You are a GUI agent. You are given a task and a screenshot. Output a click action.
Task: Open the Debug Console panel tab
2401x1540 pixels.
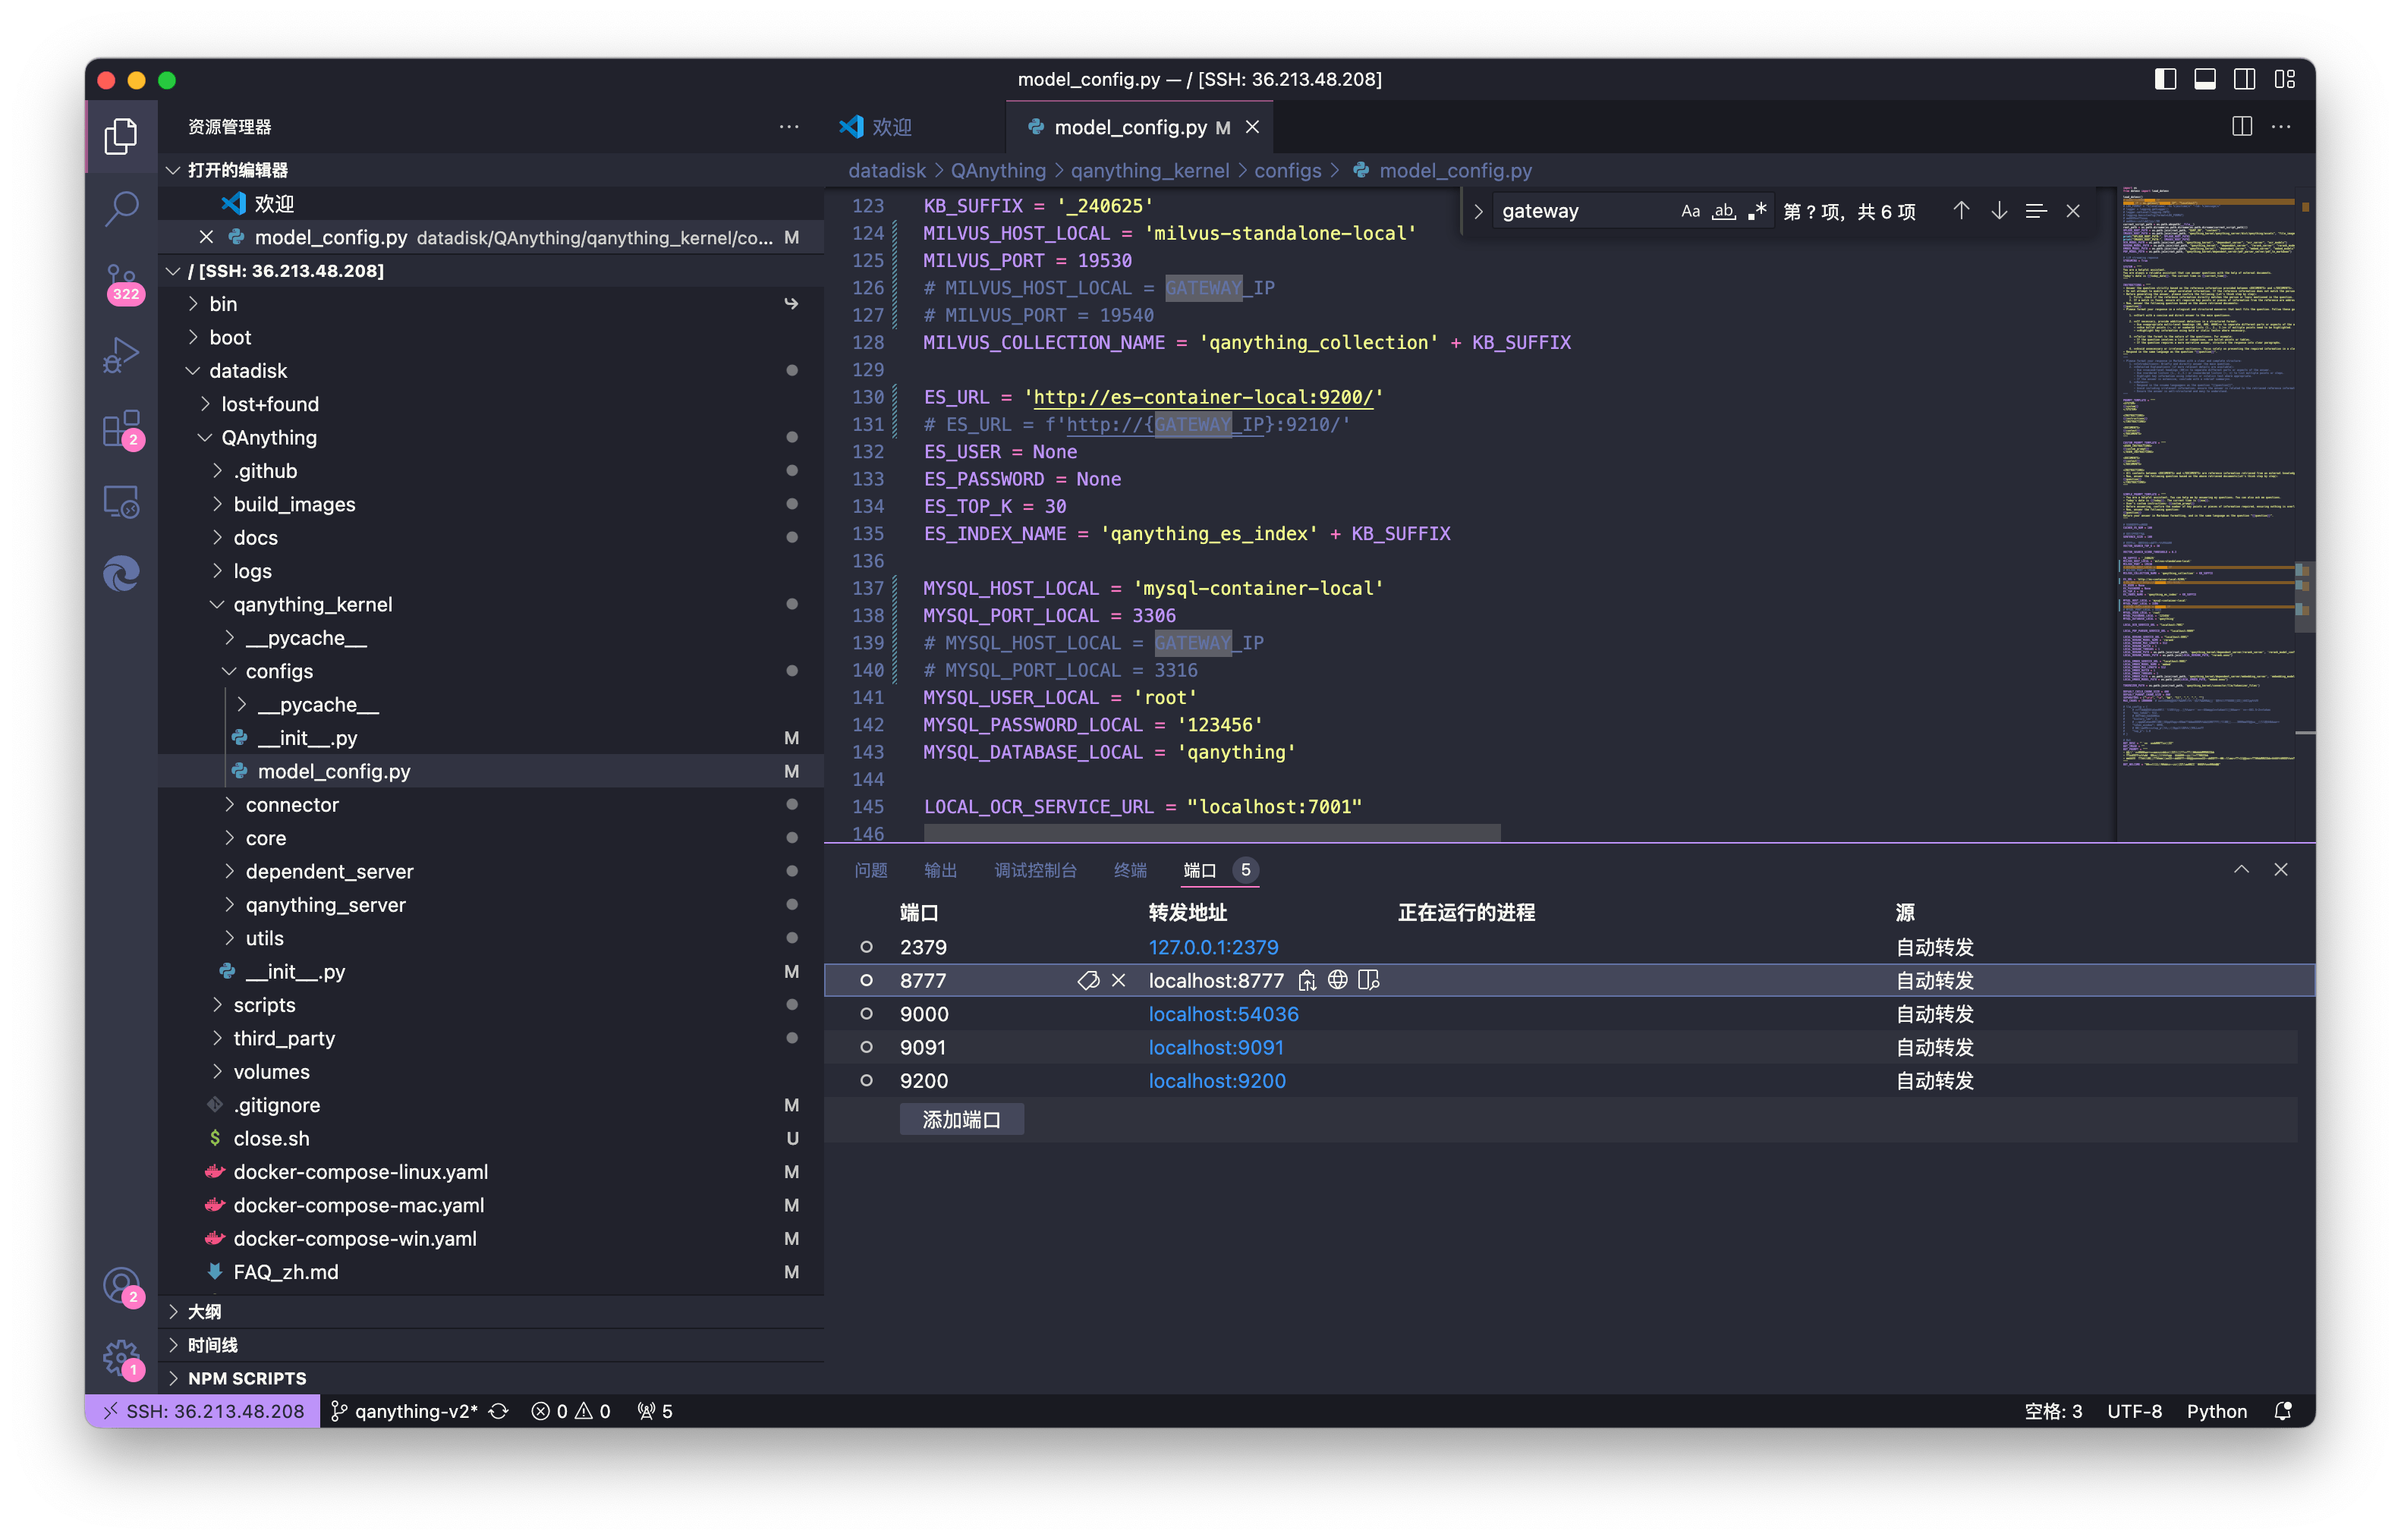[x=1035, y=870]
